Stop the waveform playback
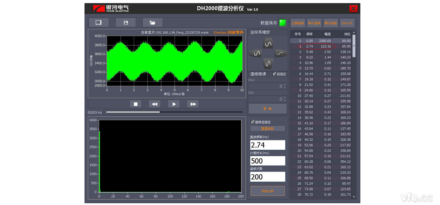This screenshot has height=205, width=440. (x=136, y=104)
